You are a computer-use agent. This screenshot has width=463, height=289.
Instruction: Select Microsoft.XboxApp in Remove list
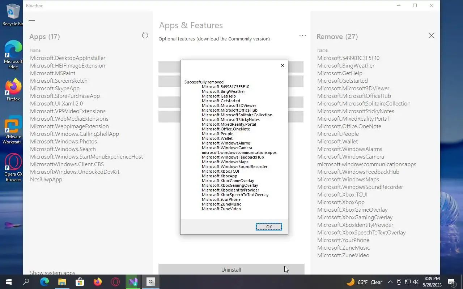click(341, 202)
